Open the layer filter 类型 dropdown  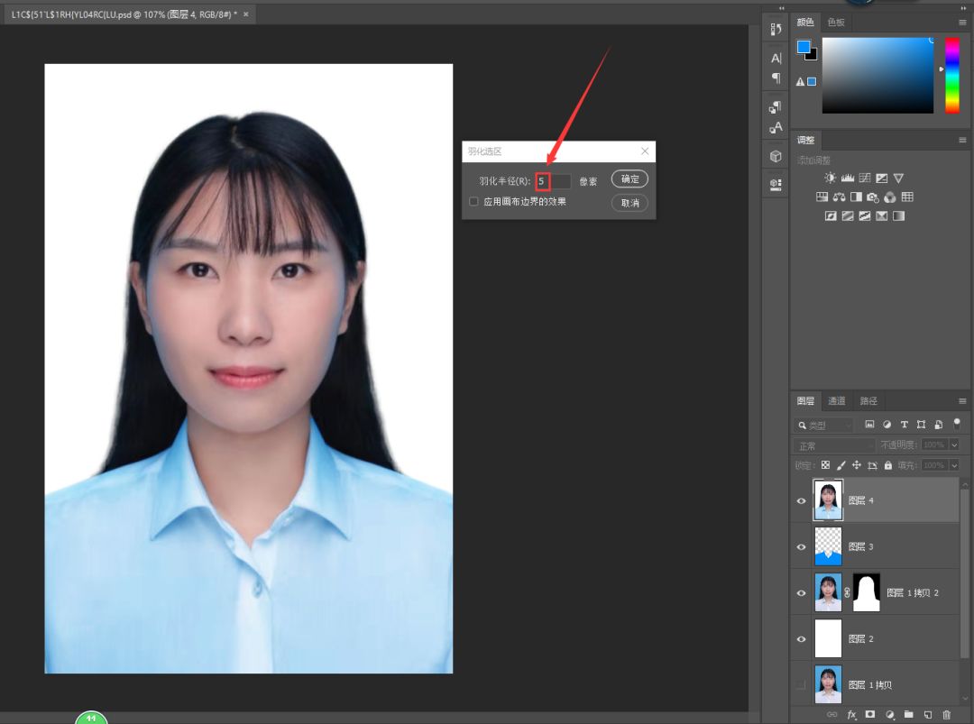point(824,425)
